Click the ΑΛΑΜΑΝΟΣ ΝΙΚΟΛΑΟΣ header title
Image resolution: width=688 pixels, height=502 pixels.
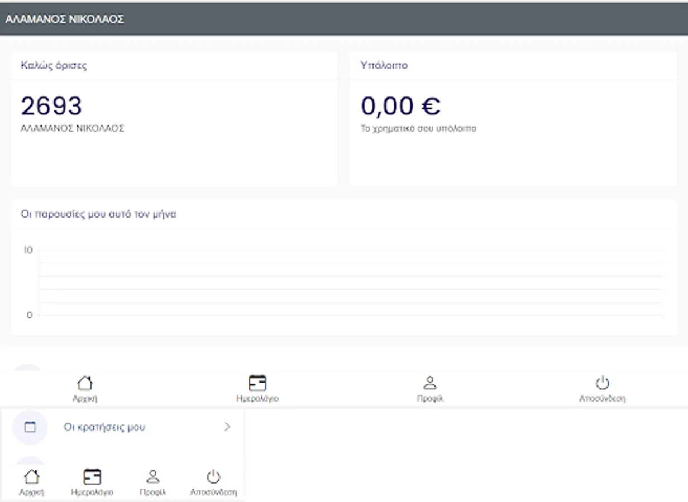[x=65, y=20]
